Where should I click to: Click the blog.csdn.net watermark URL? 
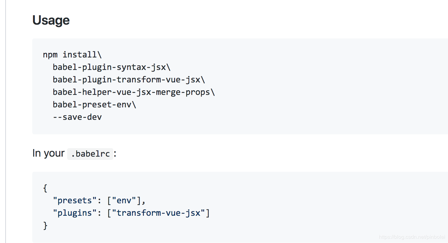[411, 237]
